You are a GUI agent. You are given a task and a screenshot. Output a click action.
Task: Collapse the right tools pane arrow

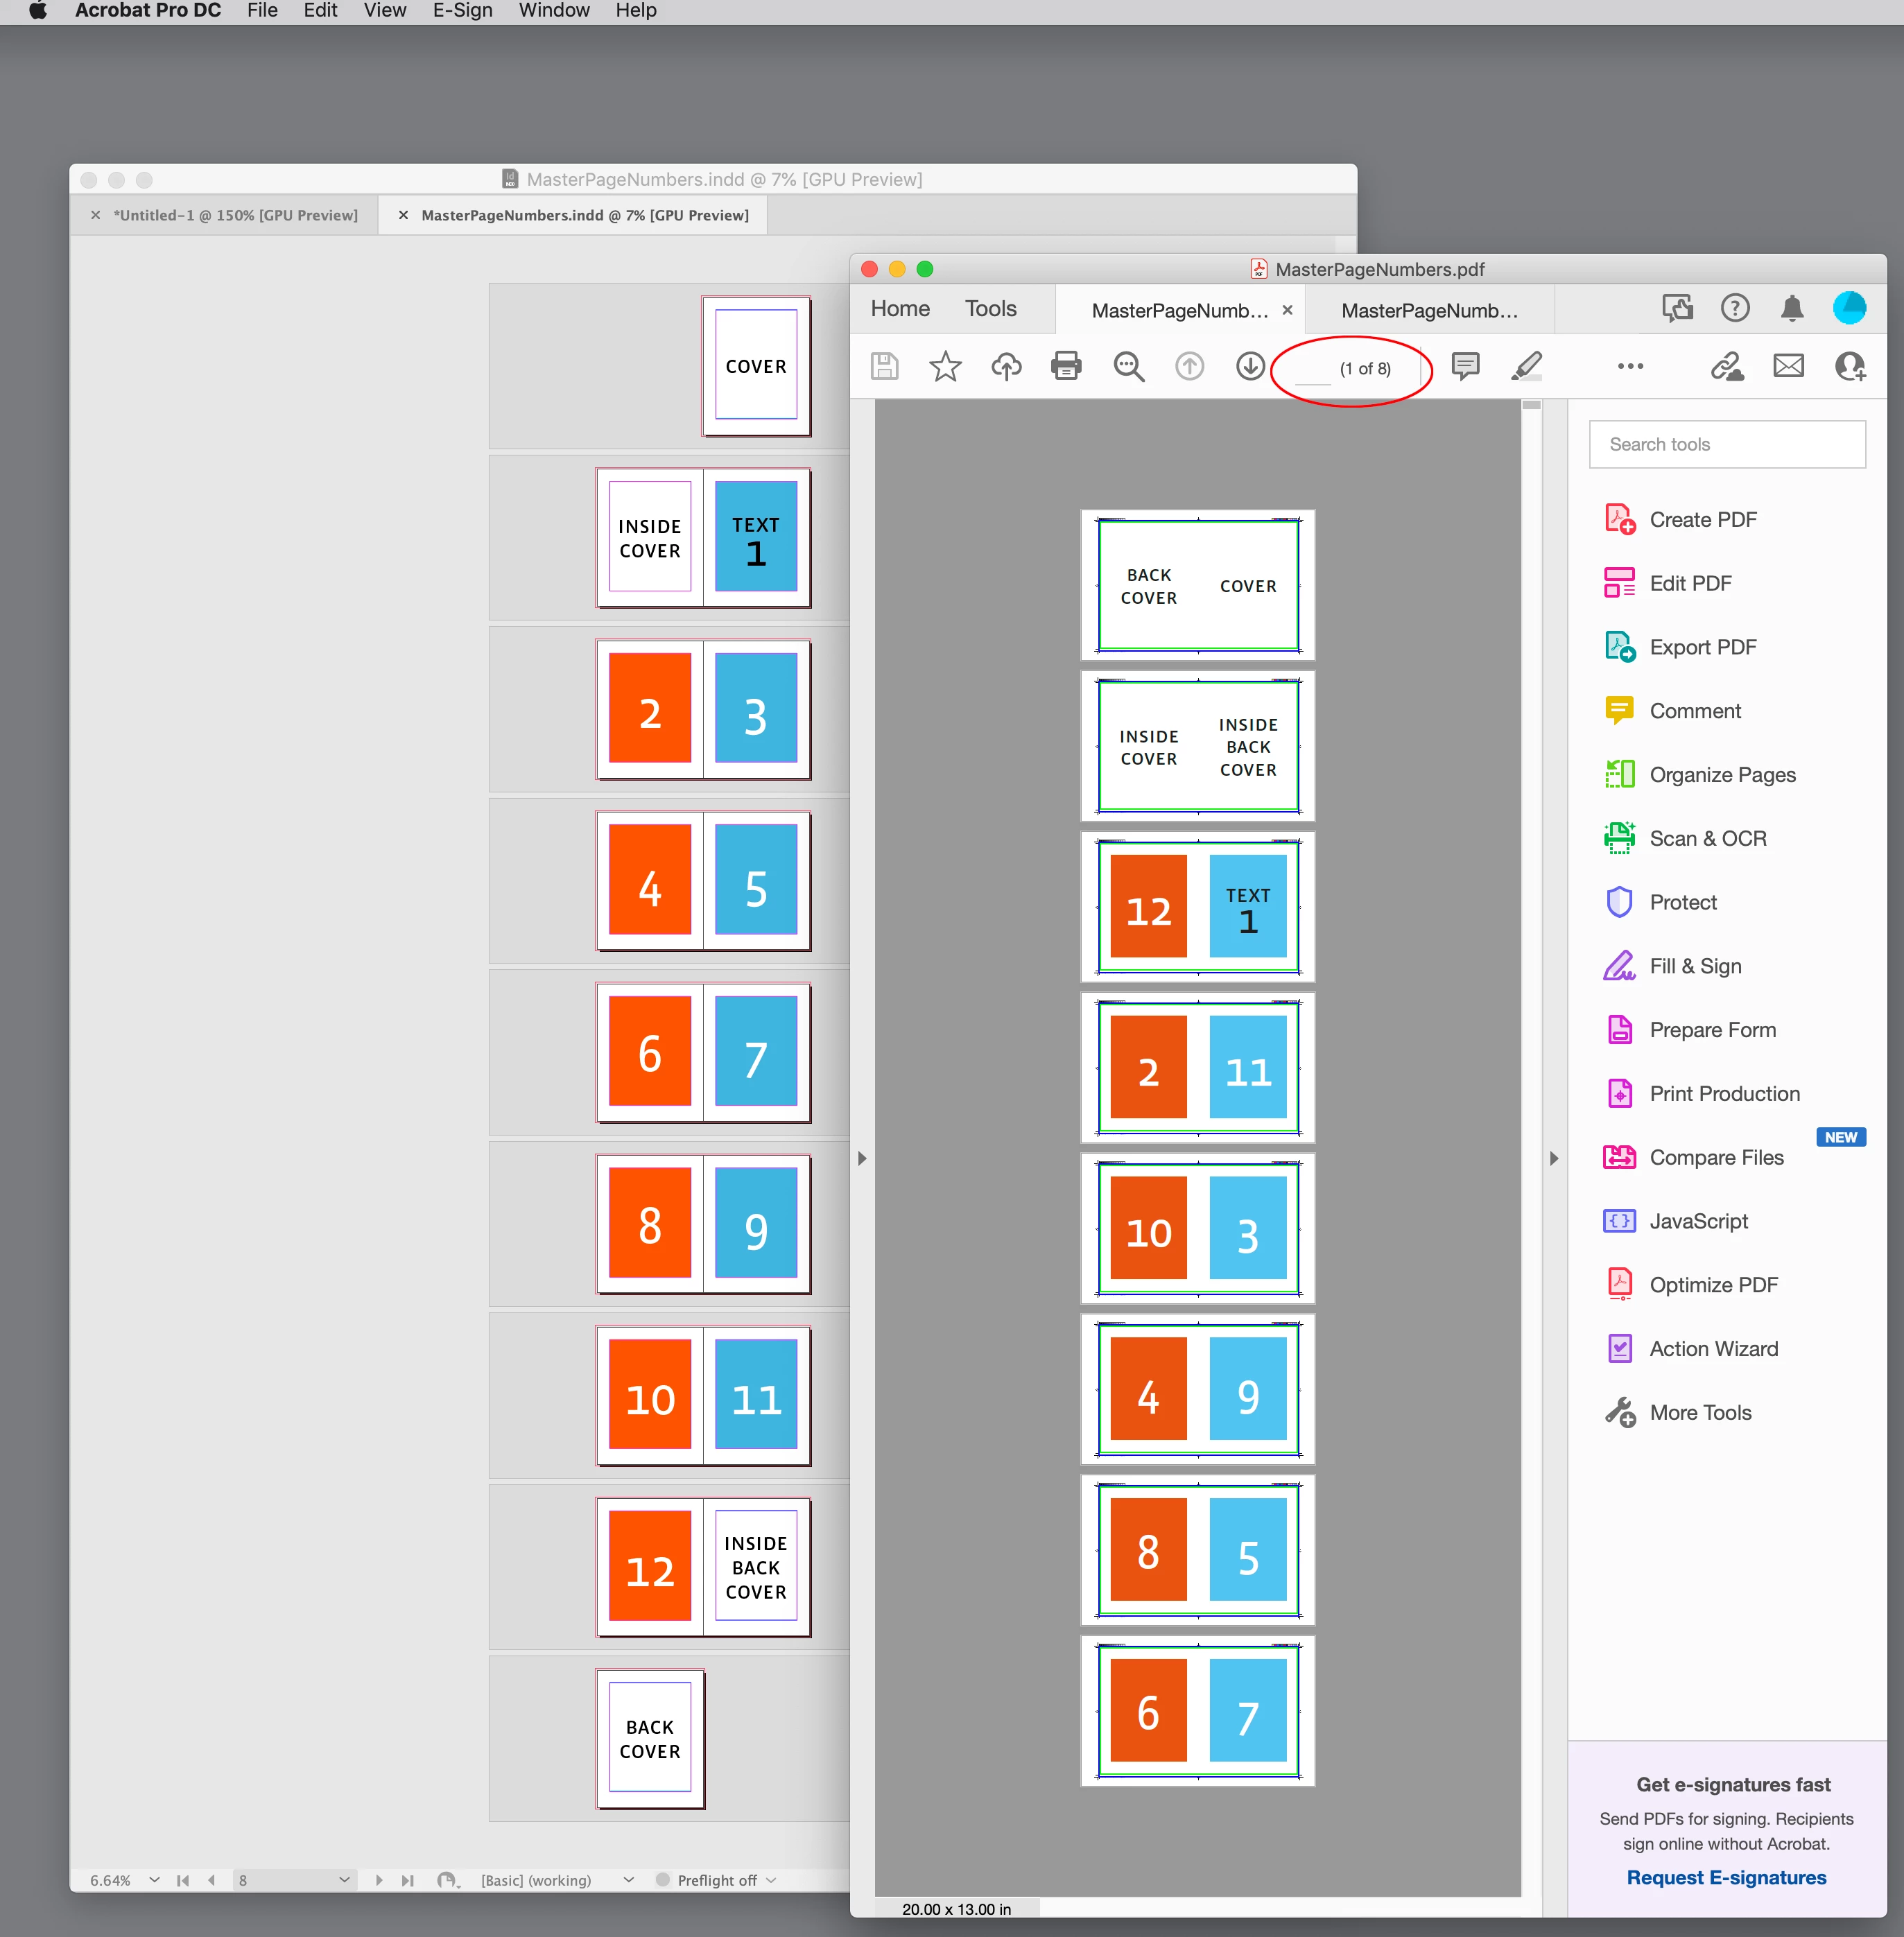(1553, 1158)
